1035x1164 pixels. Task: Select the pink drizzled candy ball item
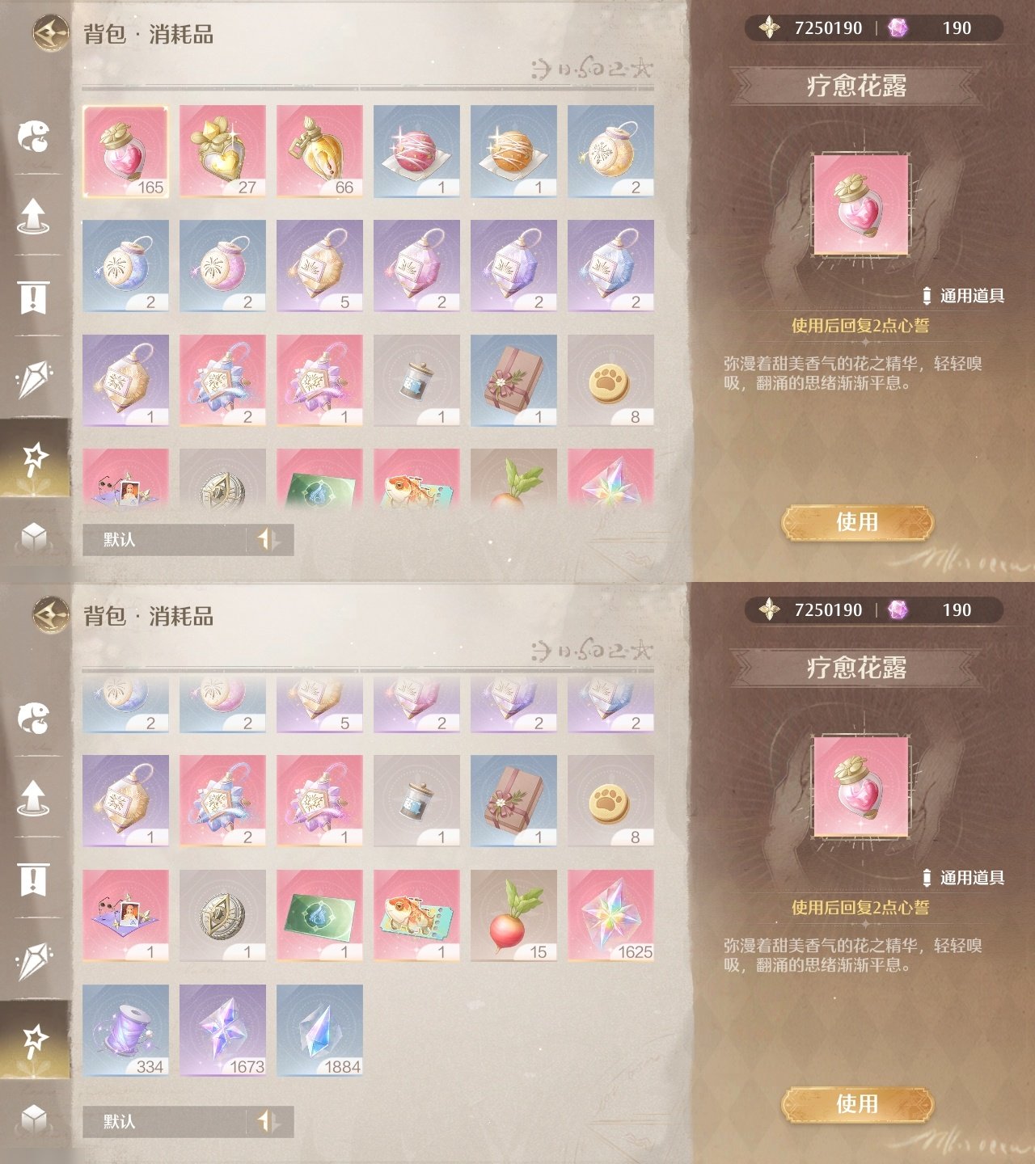coord(416,151)
